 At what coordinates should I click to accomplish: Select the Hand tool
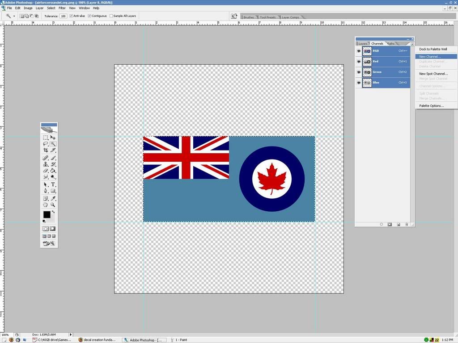pyautogui.click(x=46, y=205)
